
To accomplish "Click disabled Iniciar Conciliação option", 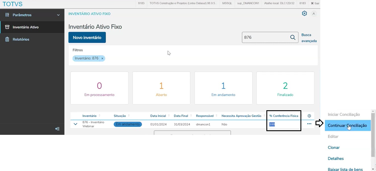I will pyautogui.click(x=344, y=114).
